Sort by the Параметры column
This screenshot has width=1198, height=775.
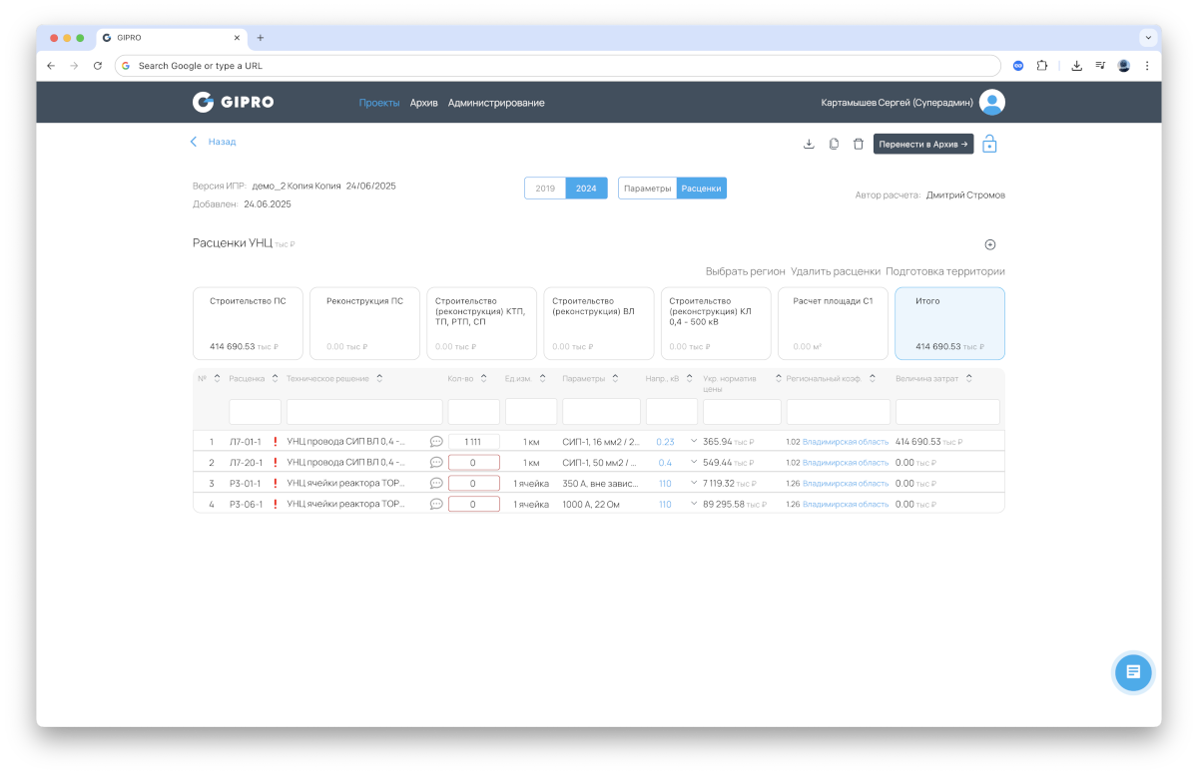(x=617, y=379)
